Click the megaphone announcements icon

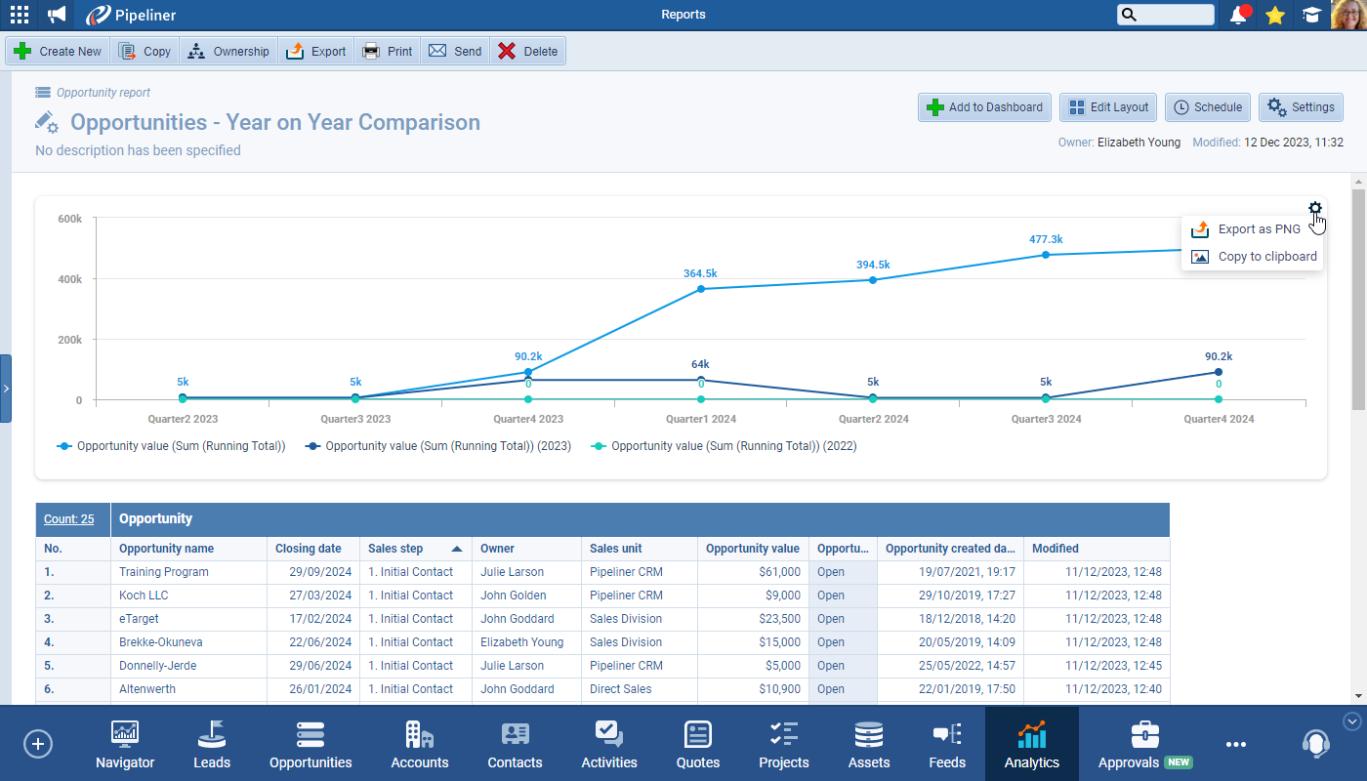57,15
